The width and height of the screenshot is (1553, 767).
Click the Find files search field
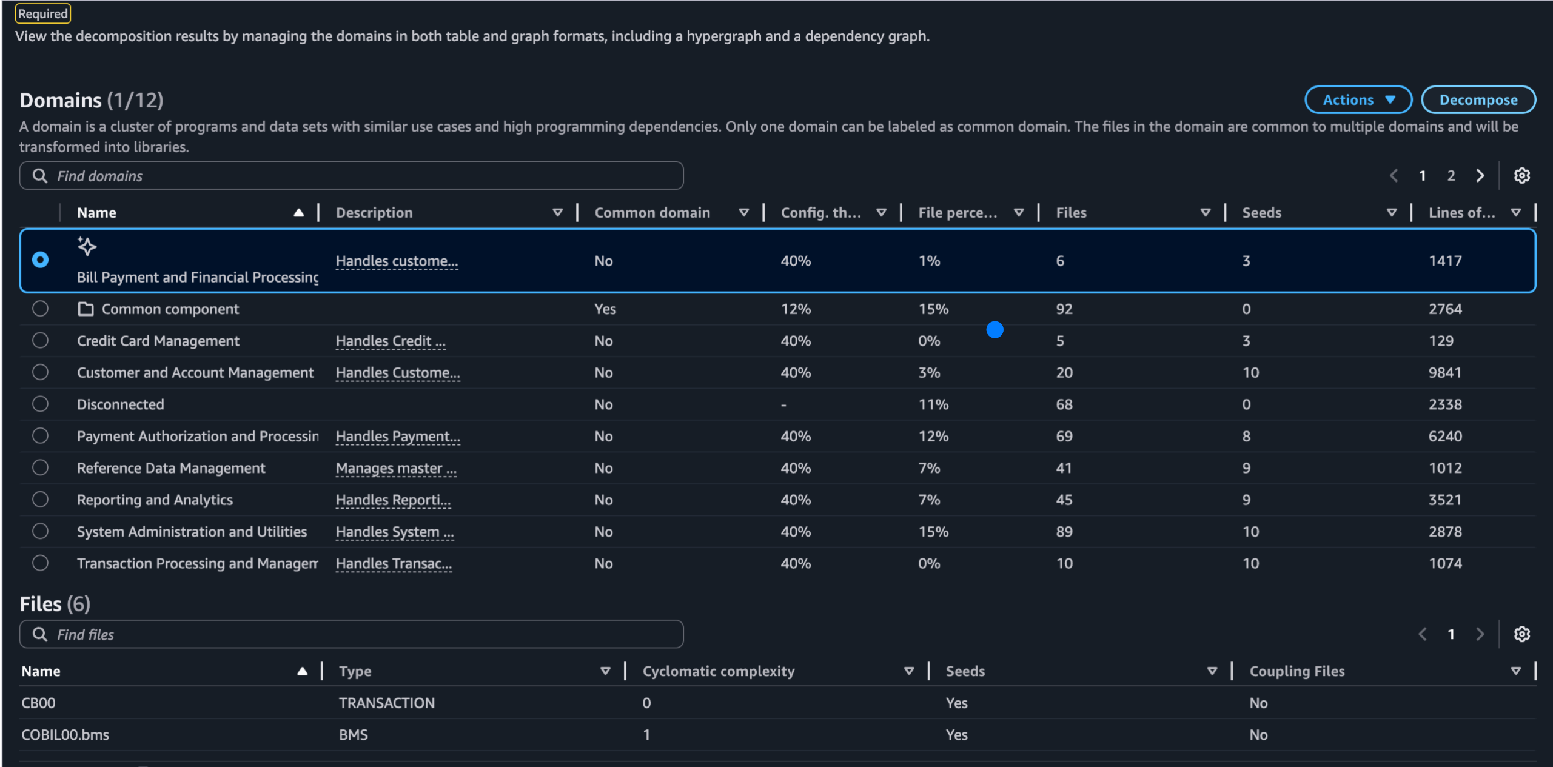click(364, 634)
